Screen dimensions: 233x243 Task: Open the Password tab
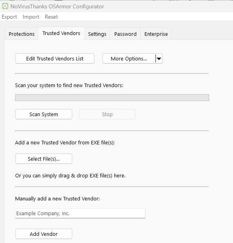click(x=125, y=34)
